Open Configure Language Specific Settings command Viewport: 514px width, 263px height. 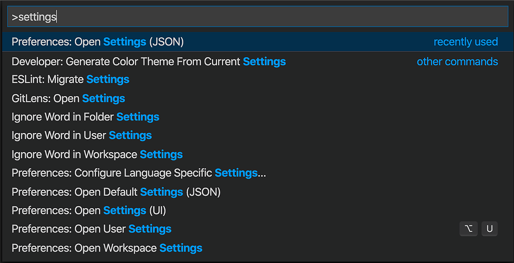coord(257,173)
